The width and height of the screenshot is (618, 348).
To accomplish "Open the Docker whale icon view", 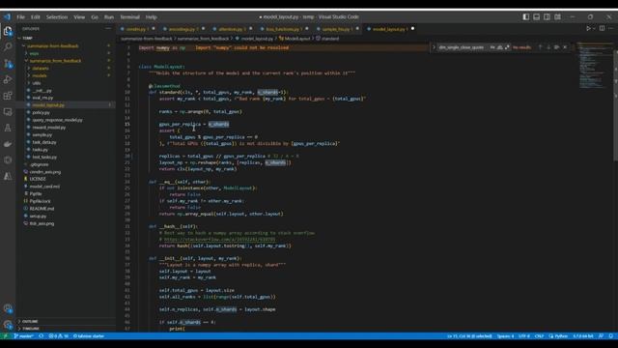I will [x=8, y=144].
